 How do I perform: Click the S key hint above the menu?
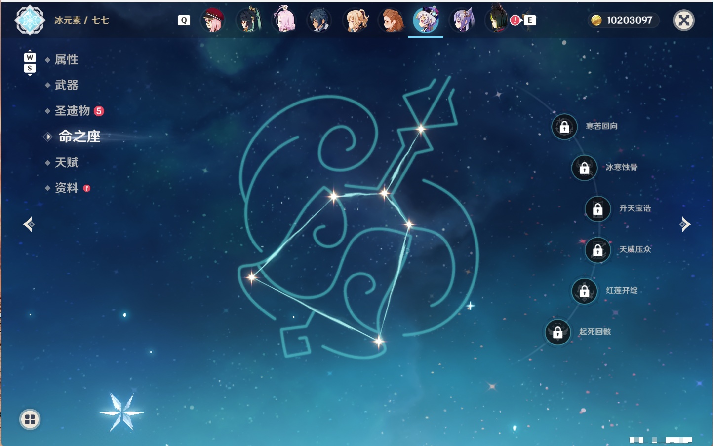tap(30, 68)
